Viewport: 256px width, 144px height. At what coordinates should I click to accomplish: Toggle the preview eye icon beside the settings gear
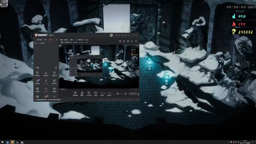pos(122,94)
